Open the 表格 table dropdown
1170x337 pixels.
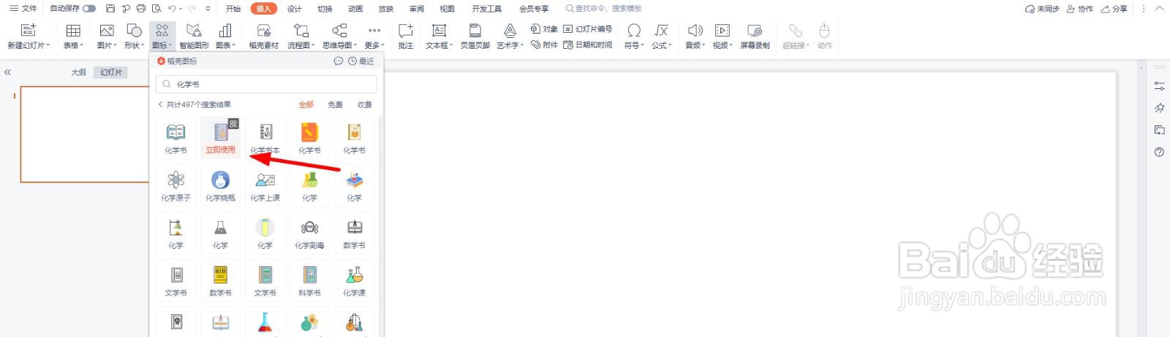73,36
